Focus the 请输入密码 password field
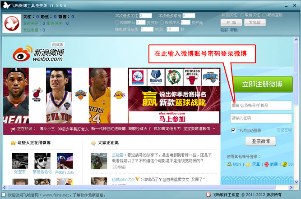 pyautogui.click(x=261, y=118)
